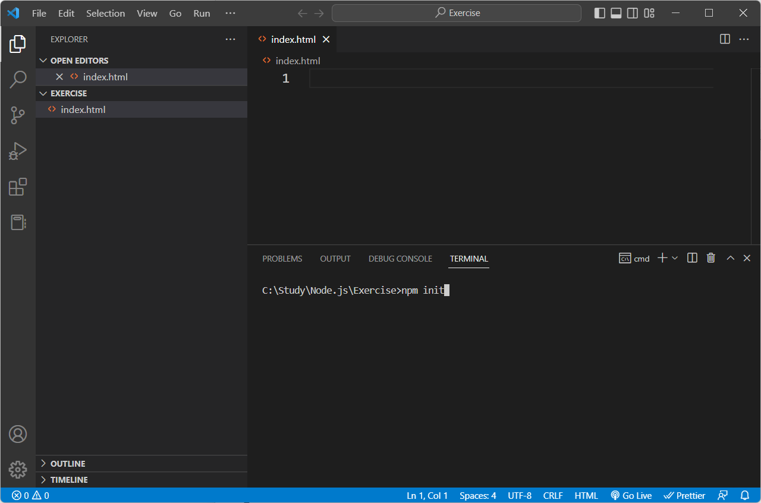Open the Run and Debug view
This screenshot has height=503, width=761.
pos(18,151)
